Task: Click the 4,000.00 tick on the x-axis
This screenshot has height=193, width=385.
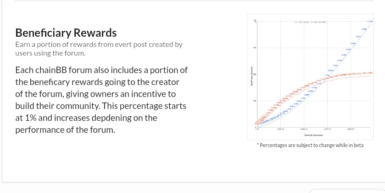Action: (x=304, y=129)
